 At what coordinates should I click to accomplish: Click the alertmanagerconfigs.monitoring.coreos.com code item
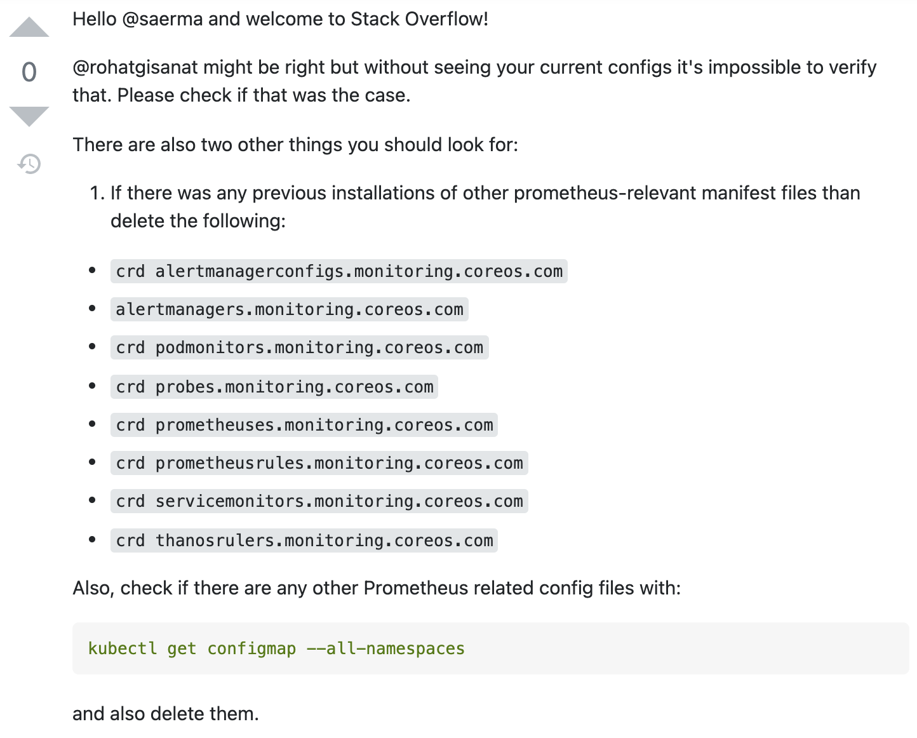(x=338, y=271)
